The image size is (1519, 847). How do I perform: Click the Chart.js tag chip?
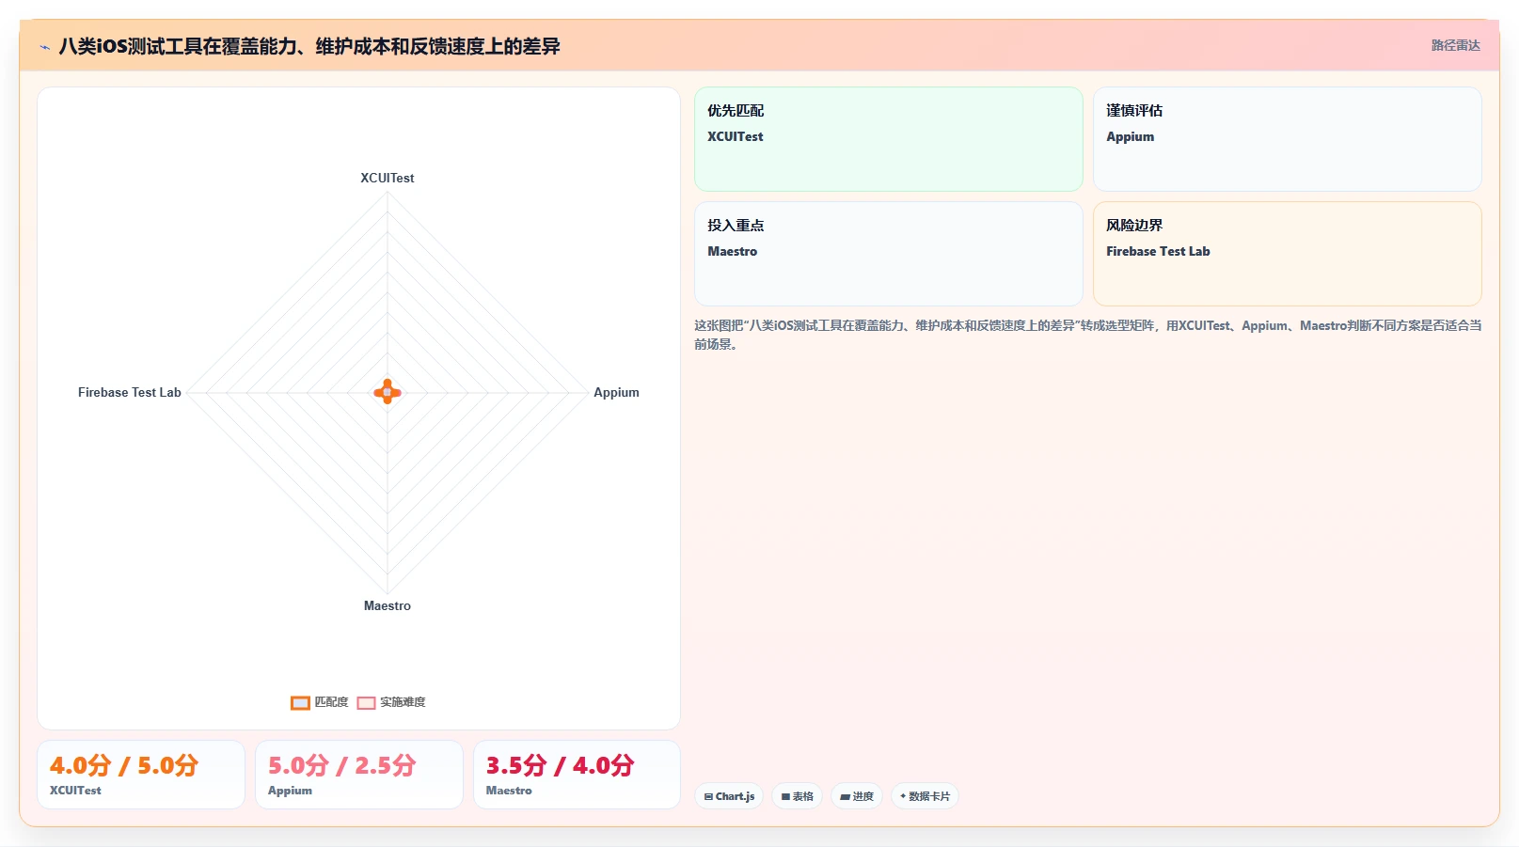(x=729, y=796)
